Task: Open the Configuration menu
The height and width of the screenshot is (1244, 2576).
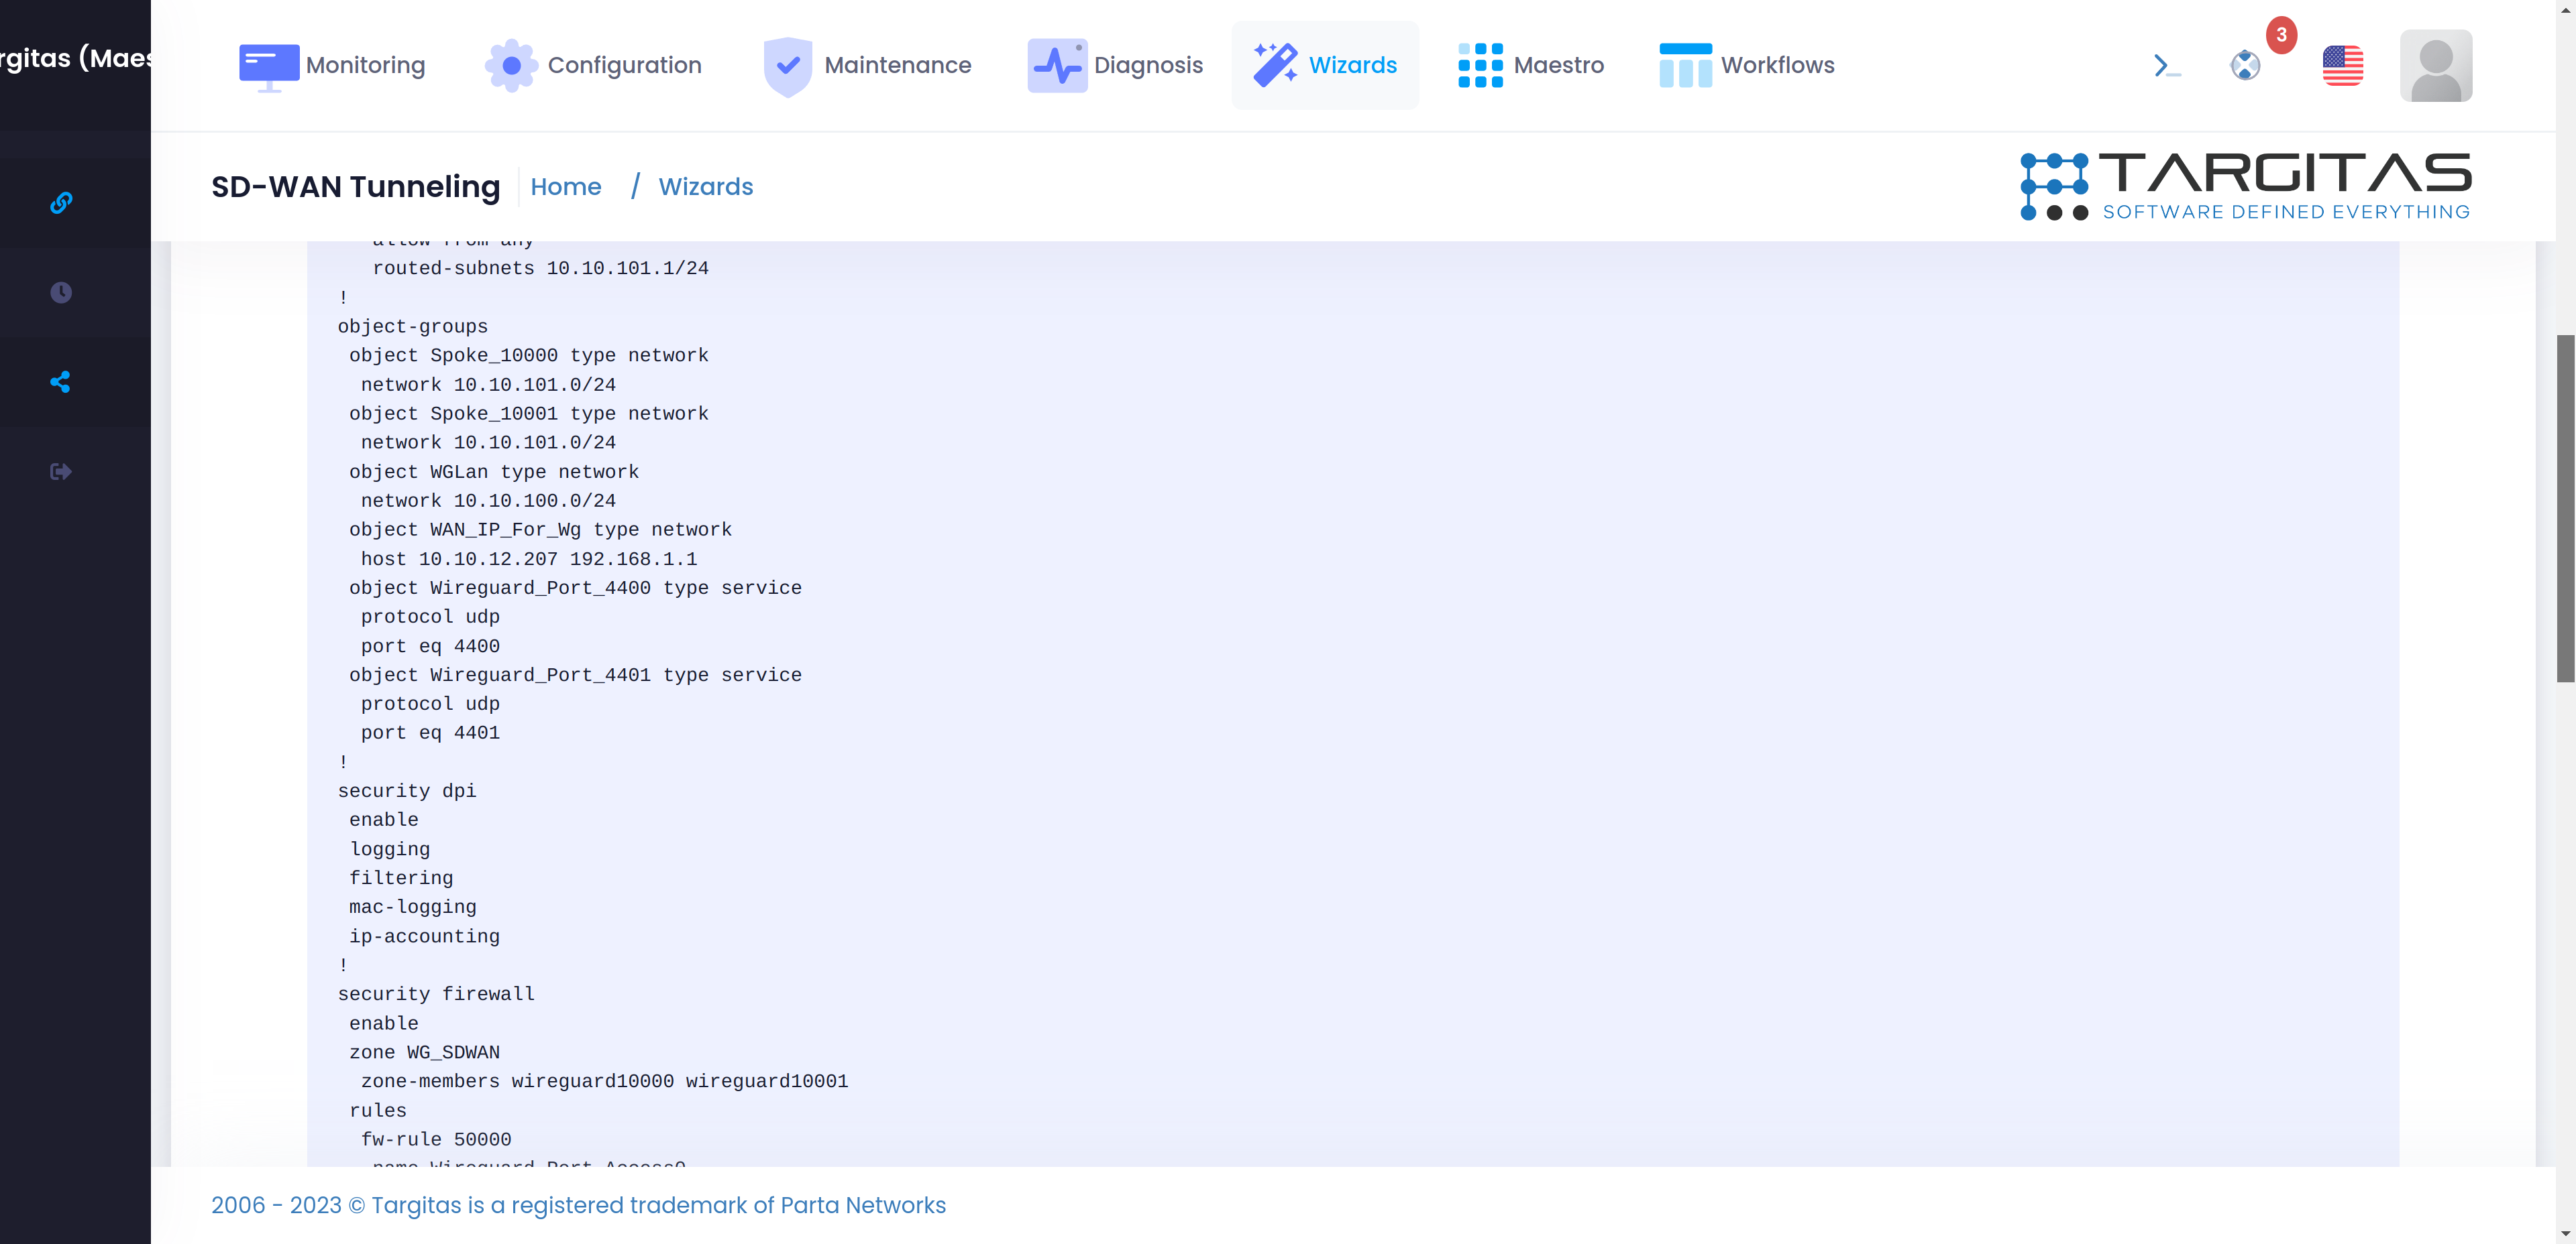Action: (593, 65)
